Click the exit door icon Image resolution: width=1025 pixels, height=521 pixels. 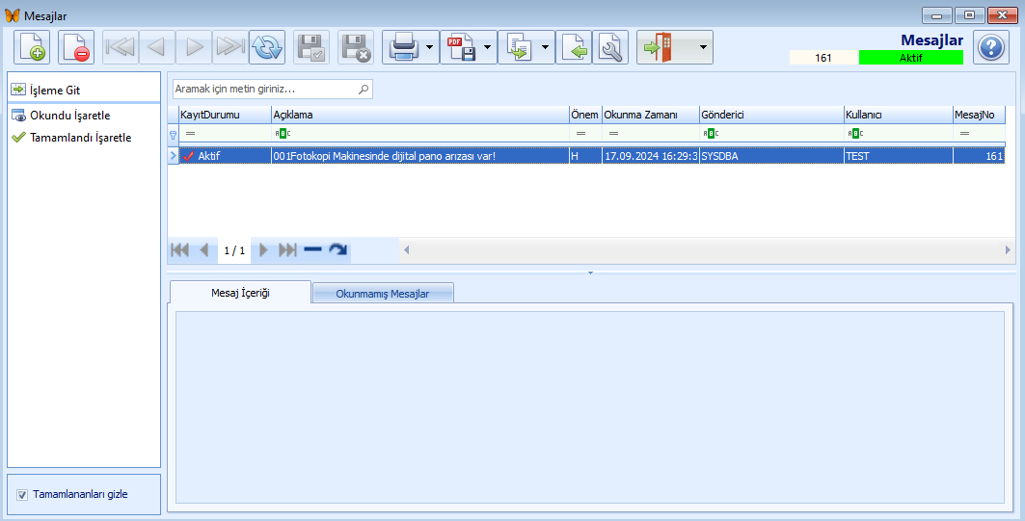click(658, 47)
